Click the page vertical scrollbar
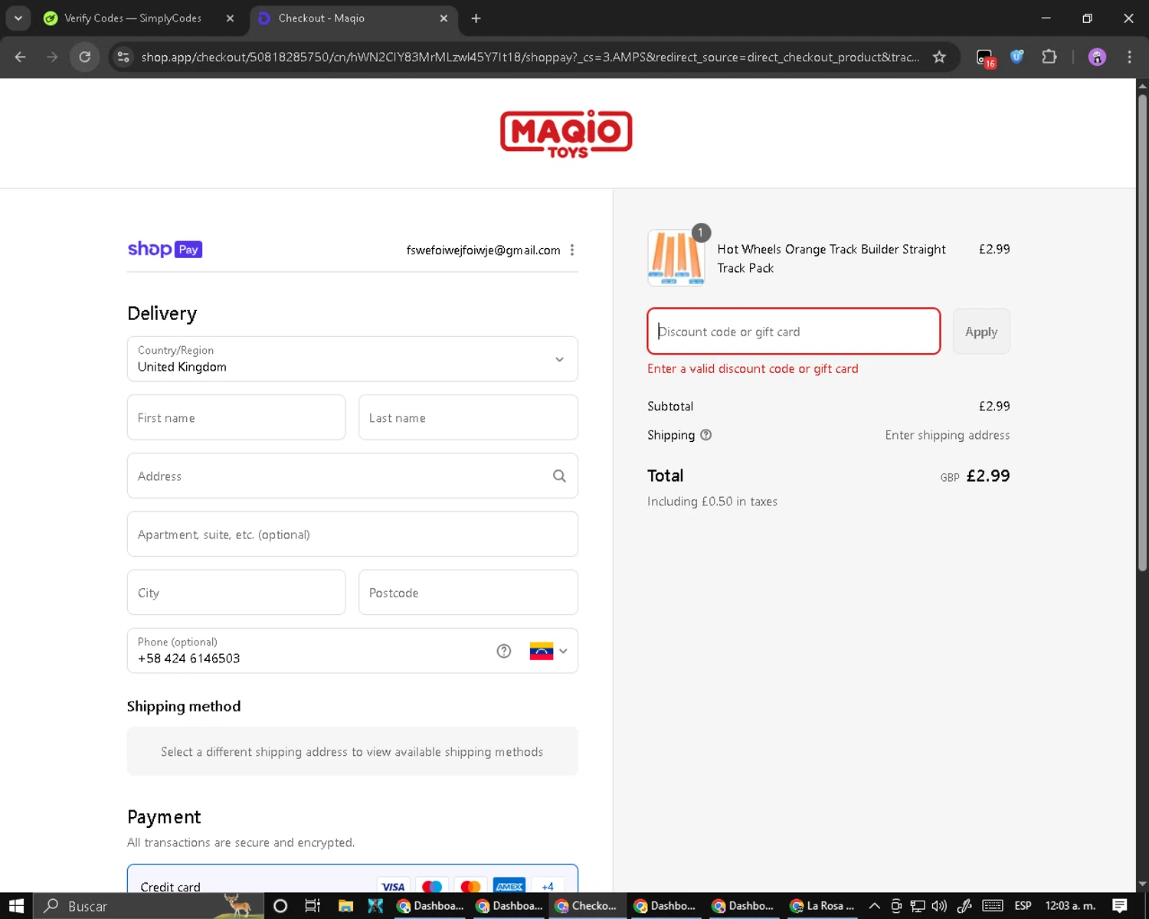Image resolution: width=1149 pixels, height=919 pixels. tap(1142, 333)
